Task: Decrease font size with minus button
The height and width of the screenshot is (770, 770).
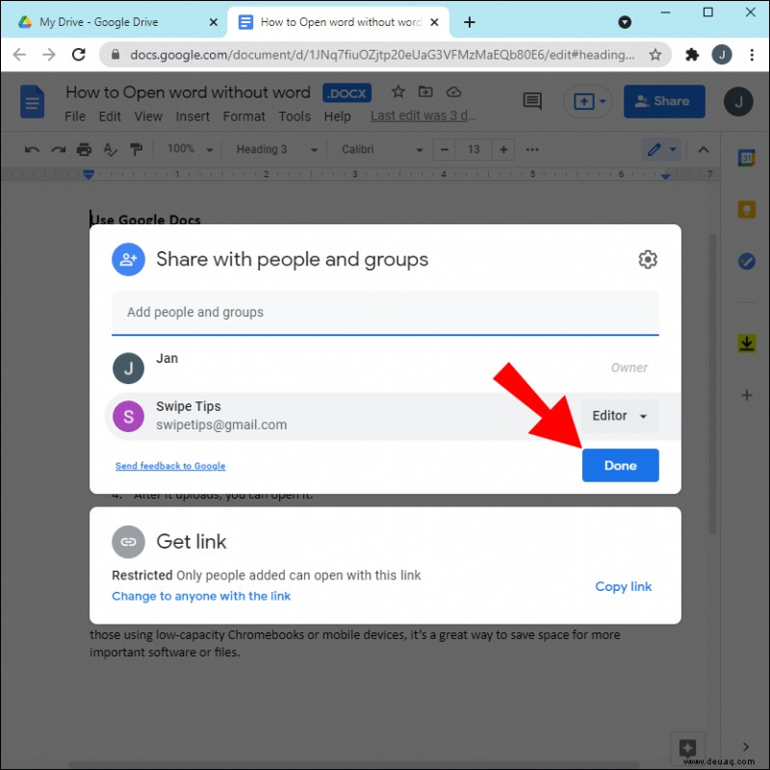Action: pos(445,149)
